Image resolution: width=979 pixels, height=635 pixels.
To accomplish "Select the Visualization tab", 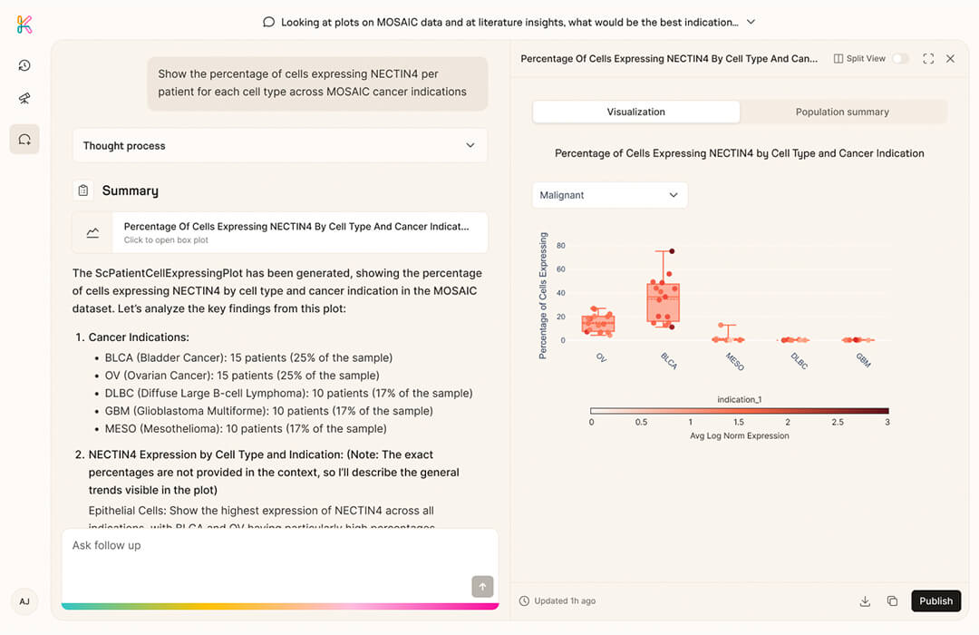I will coord(635,112).
